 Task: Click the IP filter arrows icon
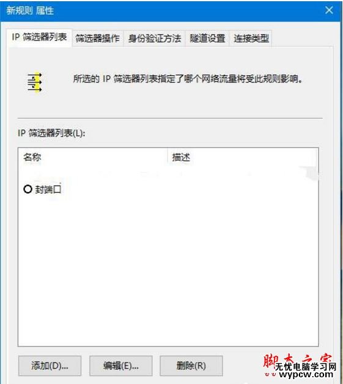pos(34,83)
